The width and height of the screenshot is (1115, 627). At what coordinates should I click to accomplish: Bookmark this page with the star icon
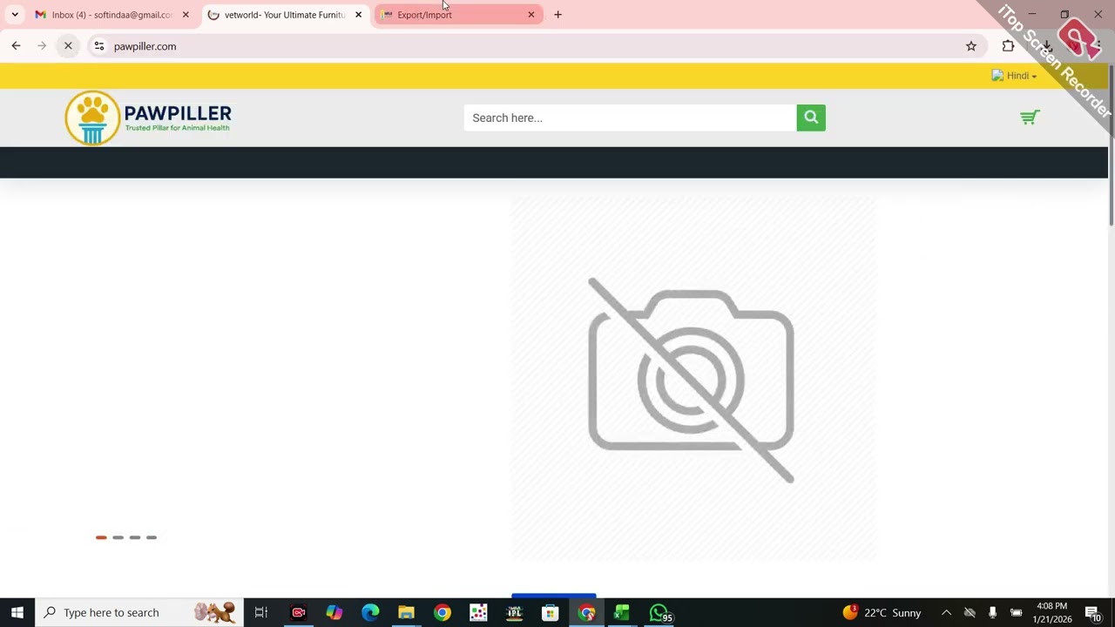point(971,46)
